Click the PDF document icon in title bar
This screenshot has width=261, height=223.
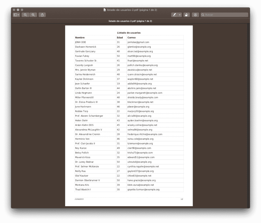pos(105,10)
